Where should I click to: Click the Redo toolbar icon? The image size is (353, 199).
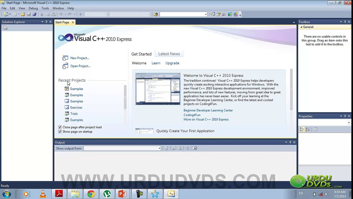click(70, 14)
